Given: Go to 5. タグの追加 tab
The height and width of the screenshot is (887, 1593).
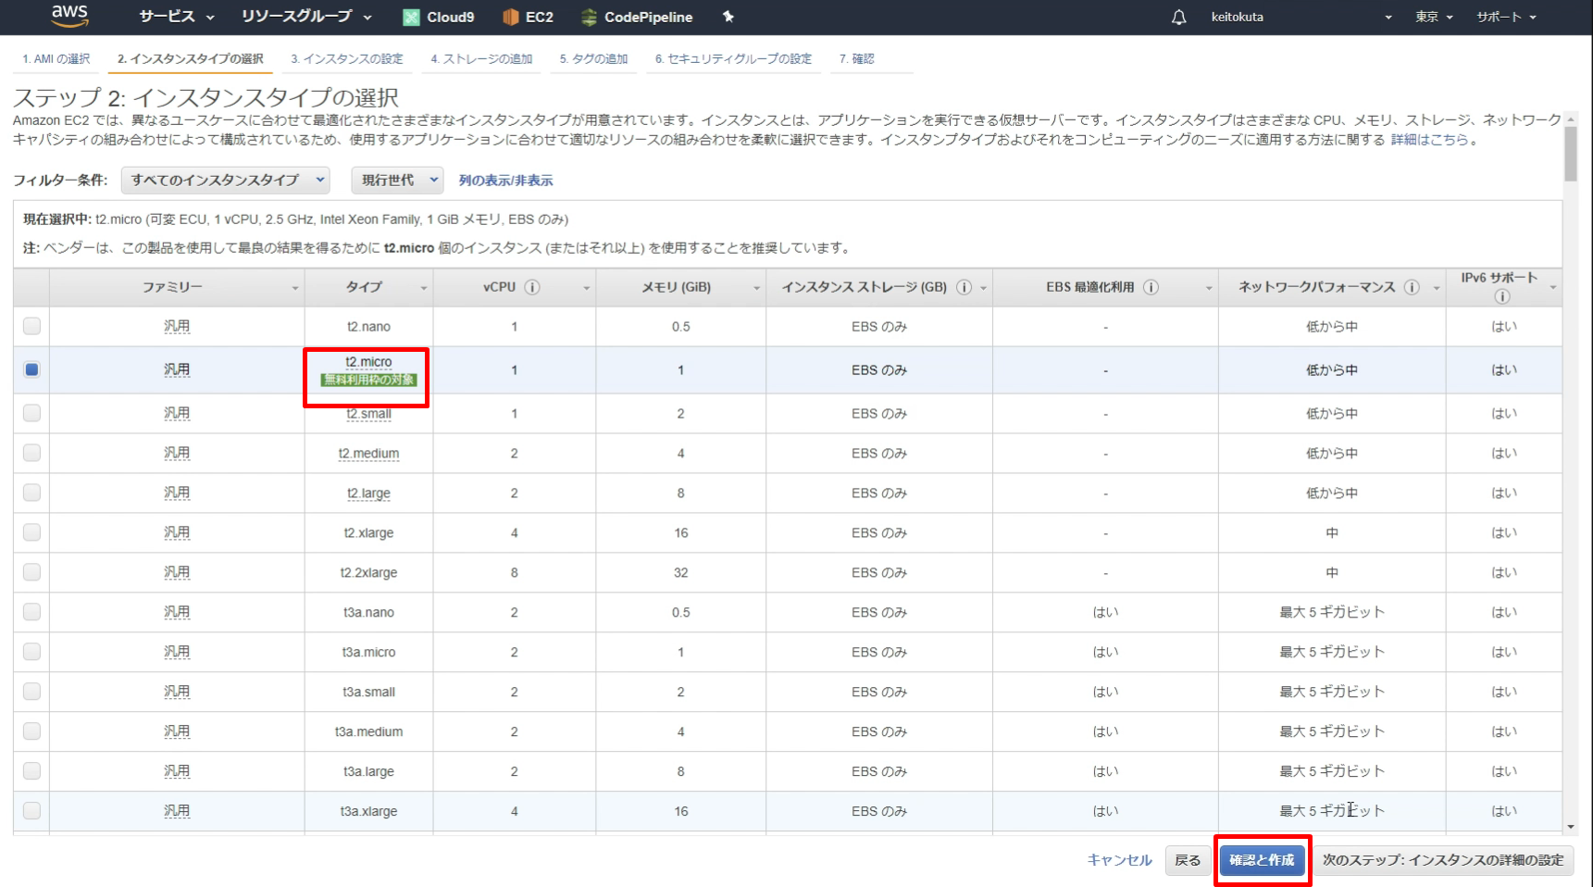Looking at the screenshot, I should (593, 58).
